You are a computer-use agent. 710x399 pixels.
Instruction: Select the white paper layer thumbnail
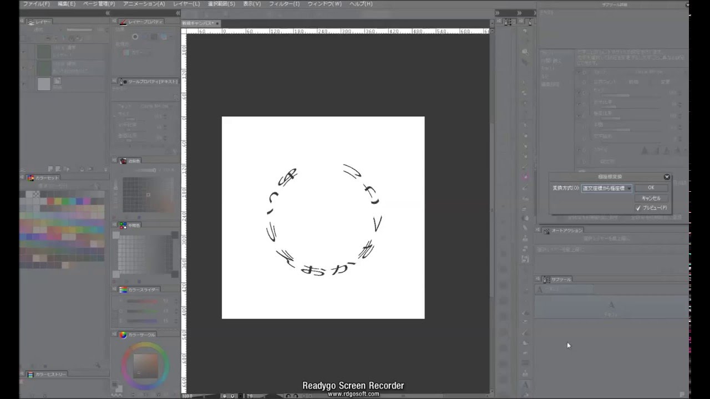point(44,84)
